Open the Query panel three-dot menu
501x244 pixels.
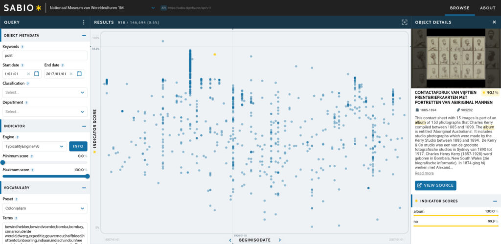[x=84, y=22]
